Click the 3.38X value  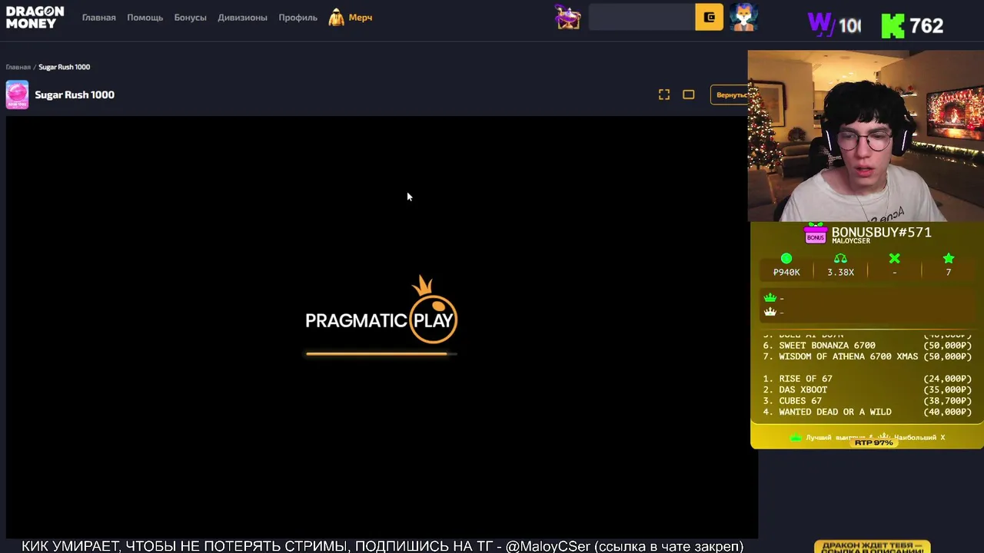tap(840, 272)
